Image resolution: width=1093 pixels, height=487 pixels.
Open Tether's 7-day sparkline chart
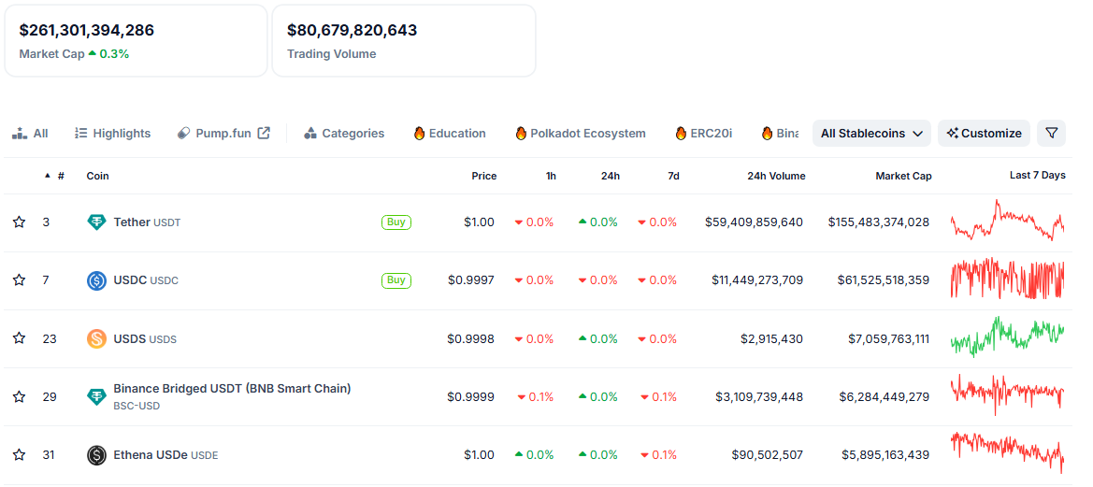pos(1007,221)
